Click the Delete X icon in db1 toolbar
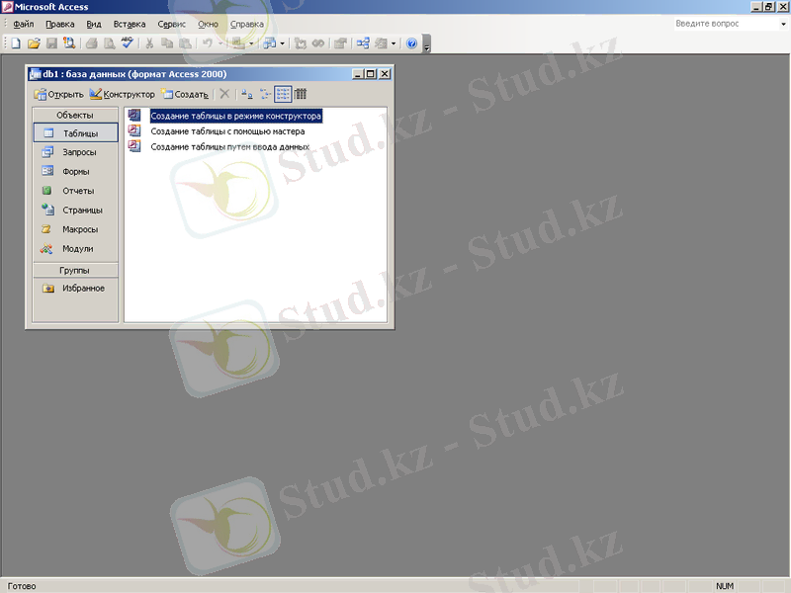 224,94
